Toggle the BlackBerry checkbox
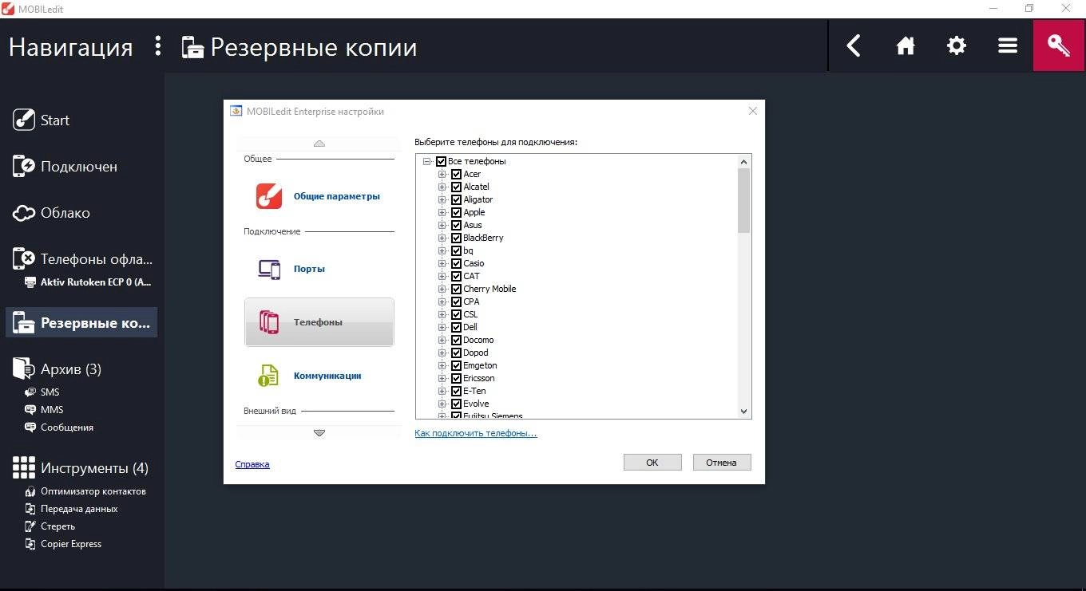The height and width of the screenshot is (591, 1086). 457,238
